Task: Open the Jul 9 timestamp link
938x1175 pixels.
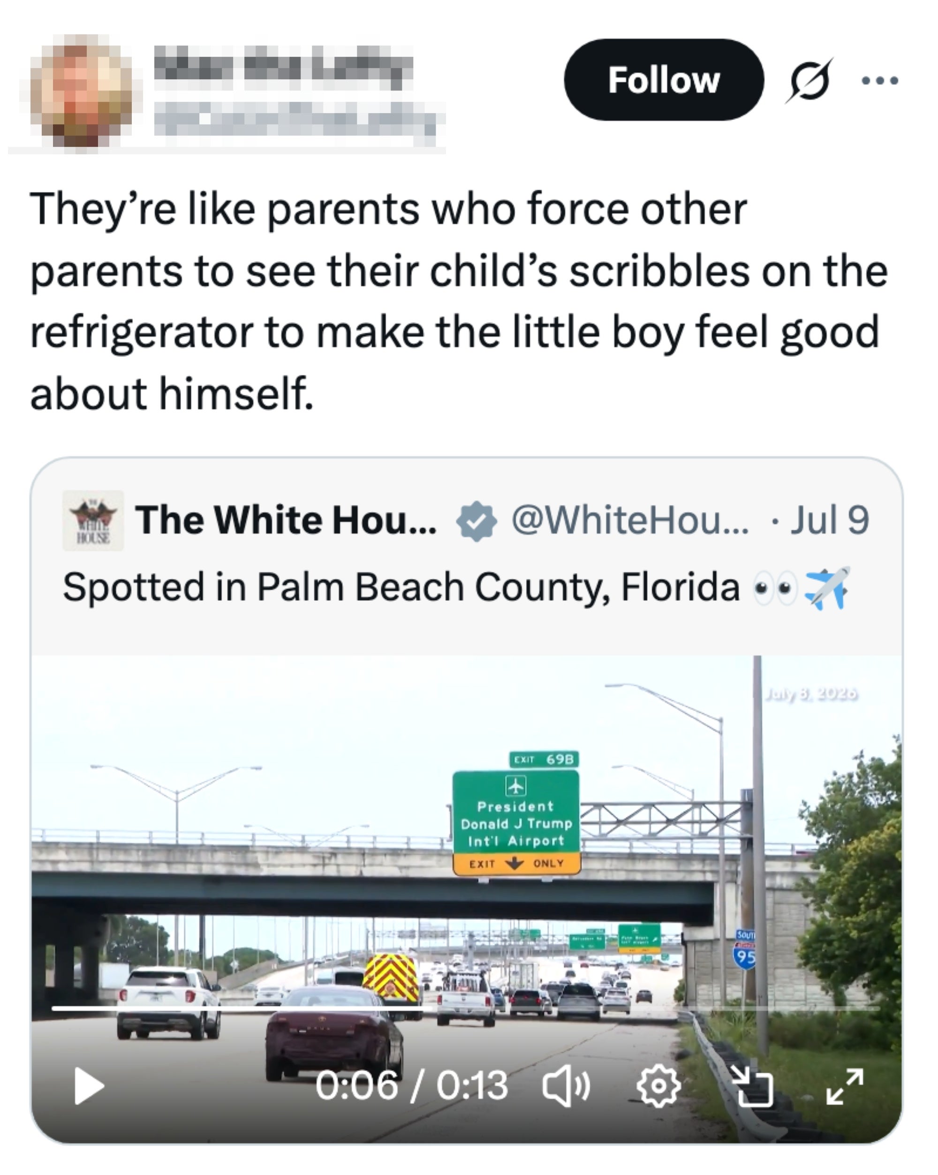Action: pos(830,520)
